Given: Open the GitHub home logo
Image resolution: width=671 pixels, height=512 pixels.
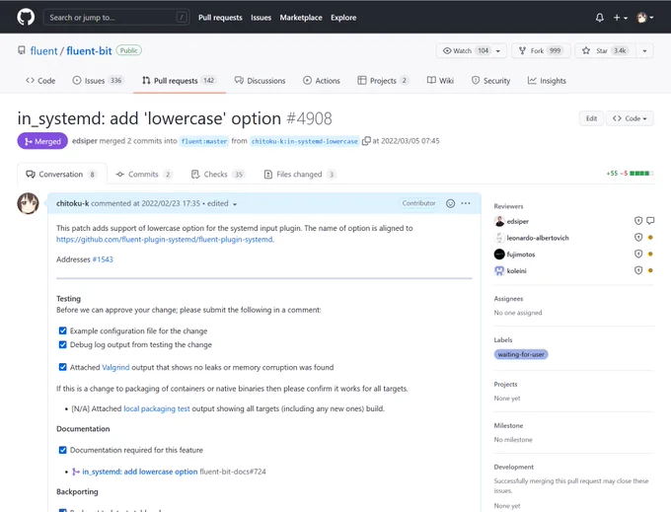Looking at the screenshot, I should (26, 17).
